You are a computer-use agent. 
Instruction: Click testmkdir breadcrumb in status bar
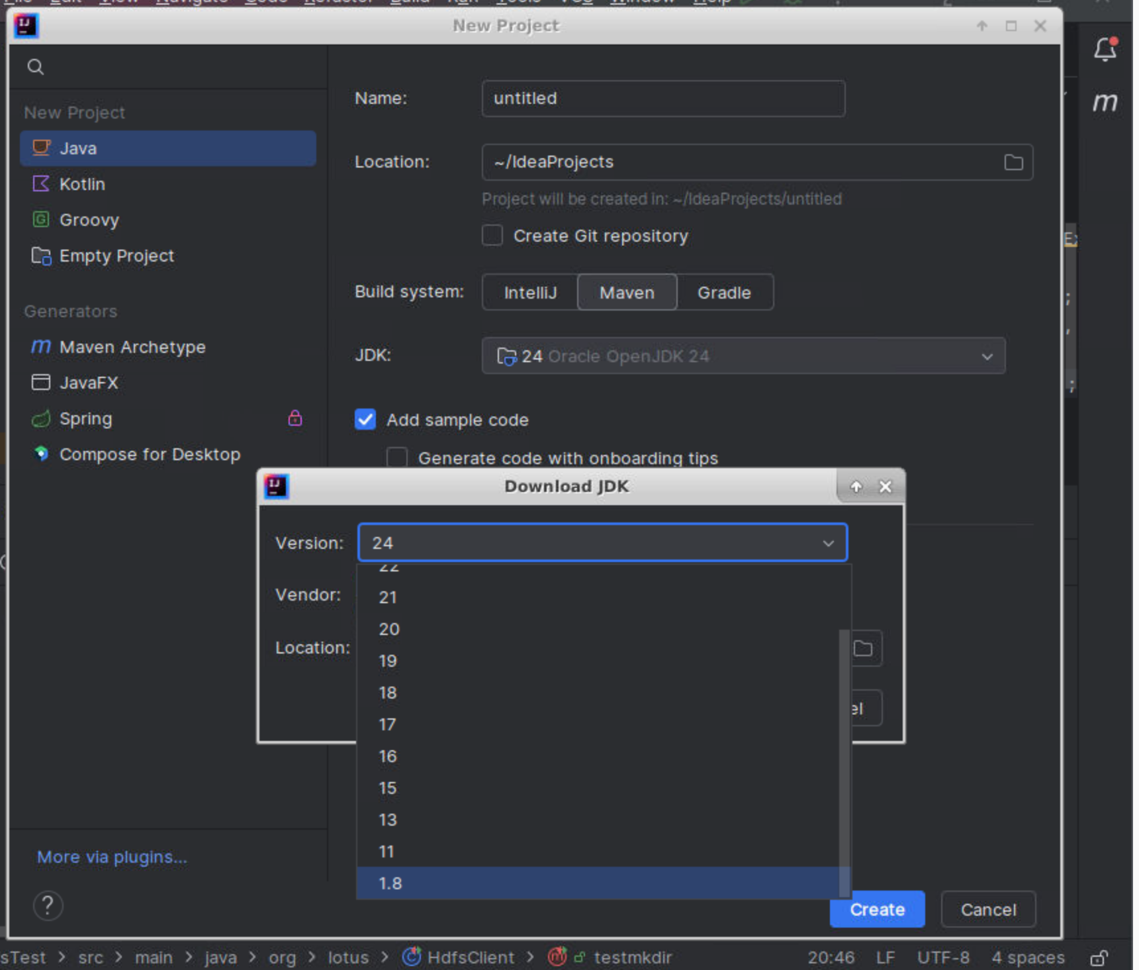[610, 957]
